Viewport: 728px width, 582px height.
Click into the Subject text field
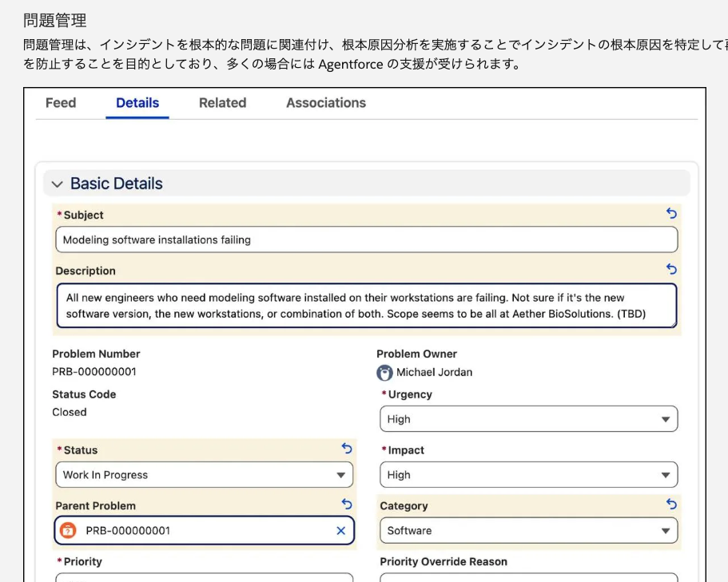[366, 240]
